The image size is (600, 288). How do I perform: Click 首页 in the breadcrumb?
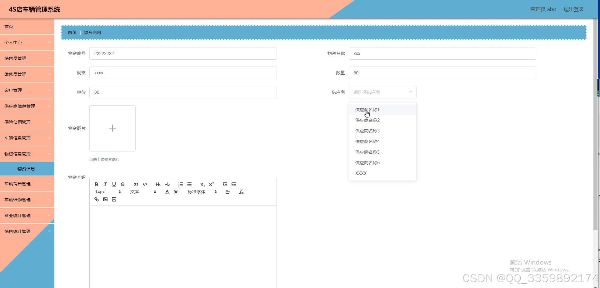pos(72,32)
